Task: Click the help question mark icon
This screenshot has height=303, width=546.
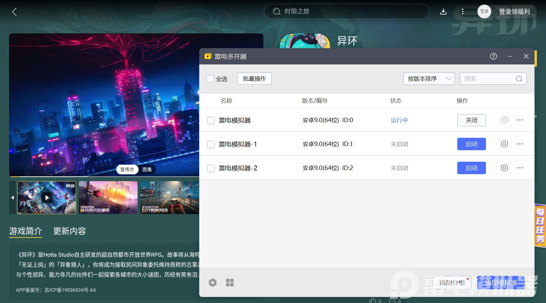Action: (493, 56)
